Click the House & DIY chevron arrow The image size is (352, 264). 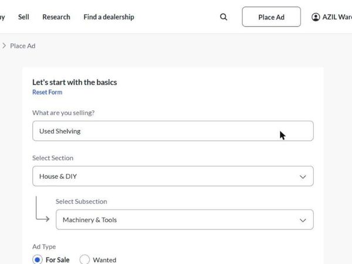click(x=303, y=177)
